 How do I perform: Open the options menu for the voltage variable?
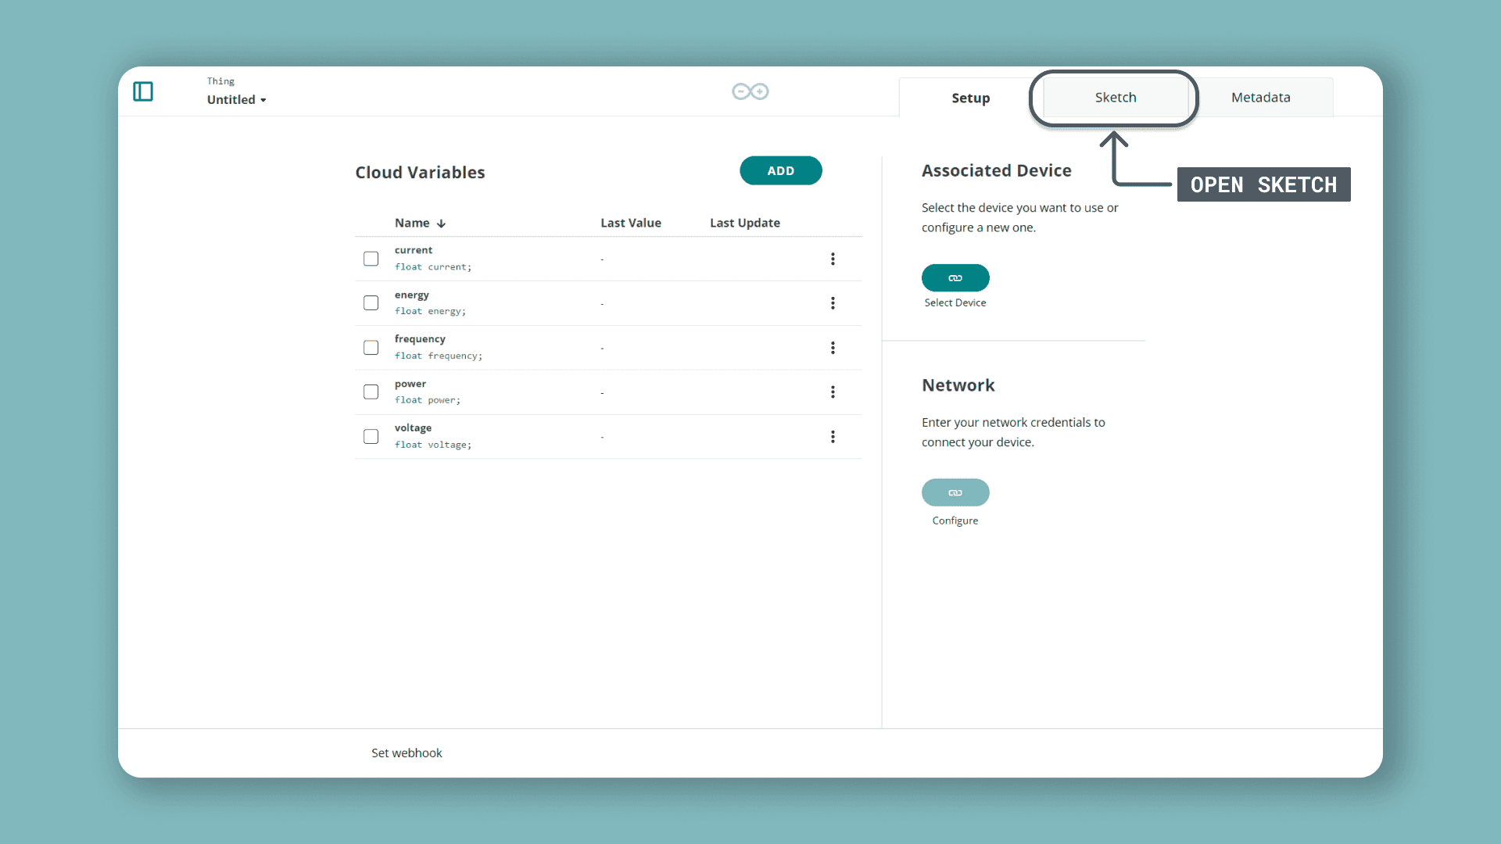(x=833, y=437)
